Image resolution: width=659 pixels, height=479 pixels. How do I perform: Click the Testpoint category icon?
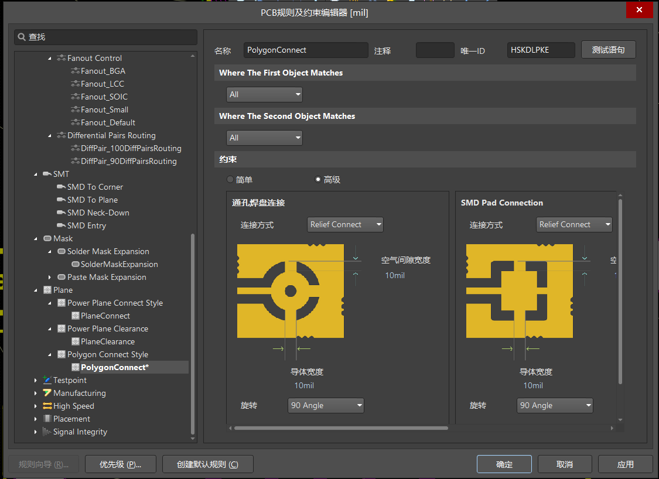(47, 380)
